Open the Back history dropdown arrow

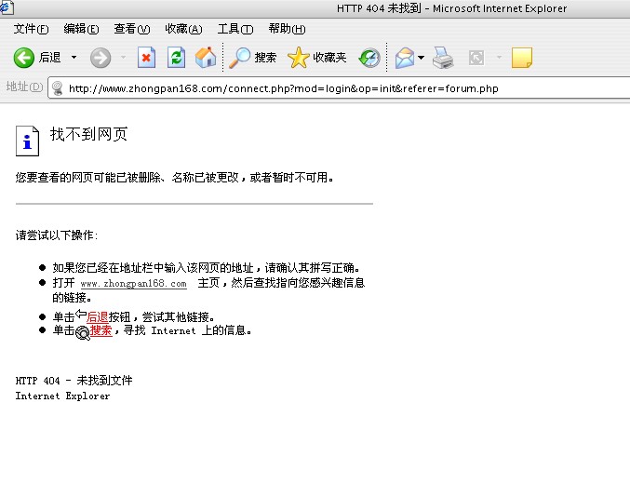(x=74, y=58)
